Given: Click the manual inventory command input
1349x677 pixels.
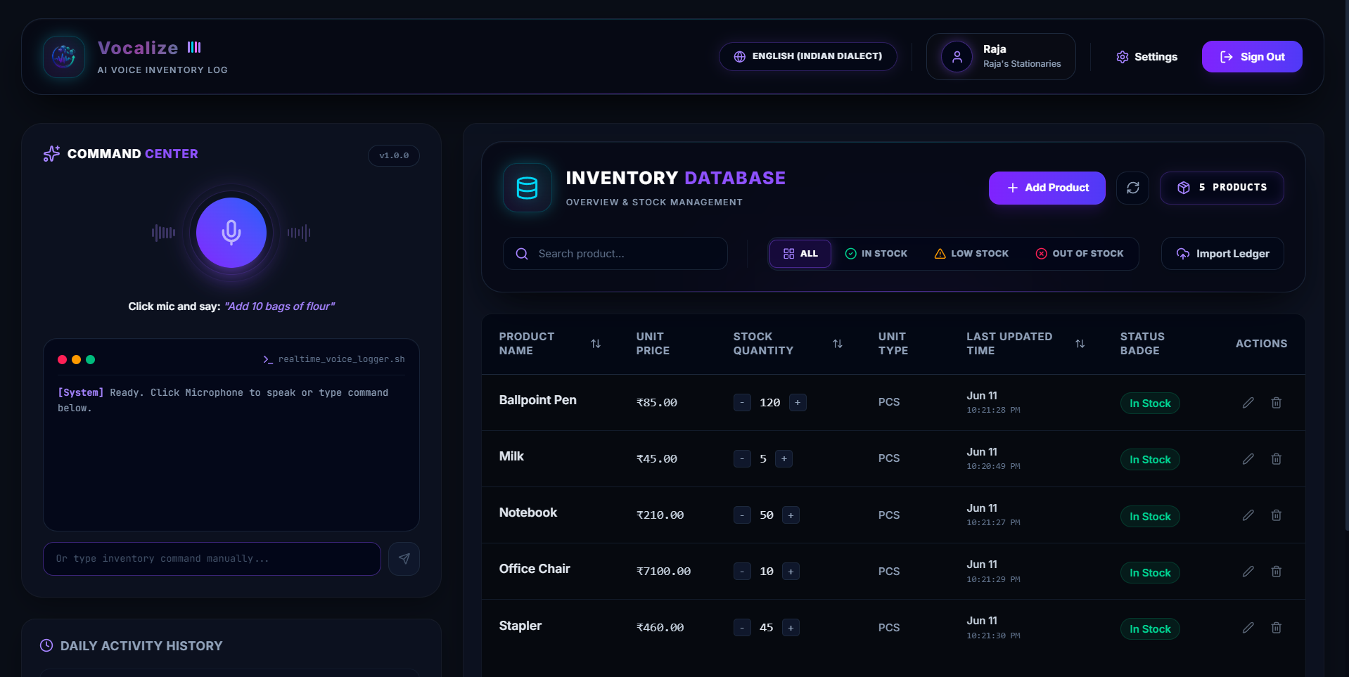Looking at the screenshot, I should coord(212,559).
